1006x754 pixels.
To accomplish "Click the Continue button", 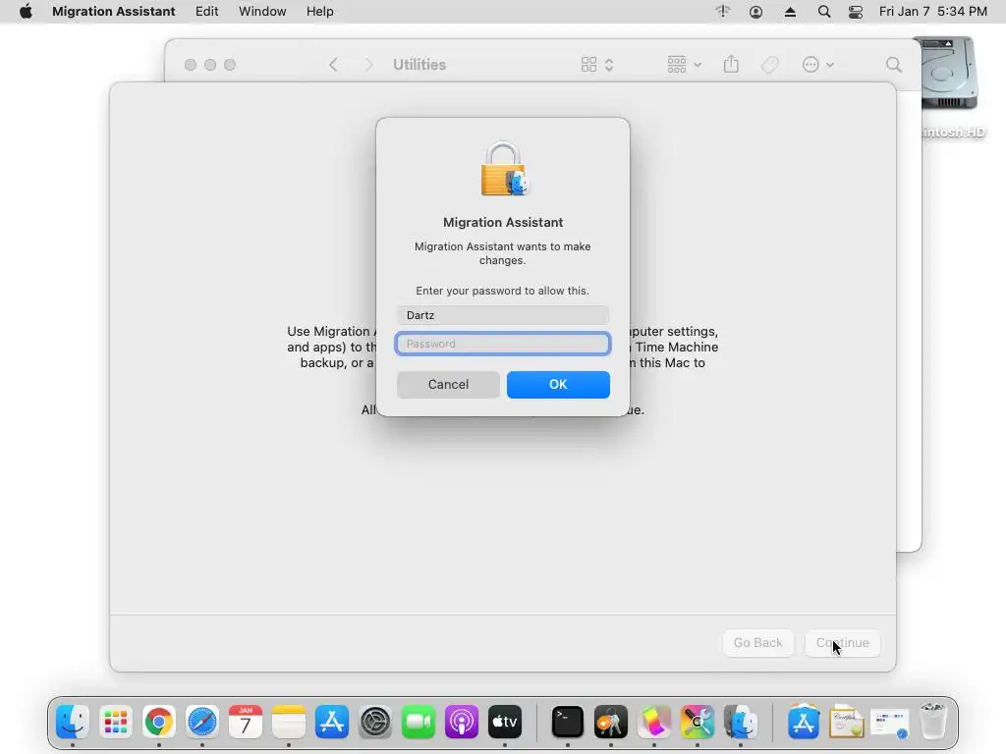I will tap(842, 642).
